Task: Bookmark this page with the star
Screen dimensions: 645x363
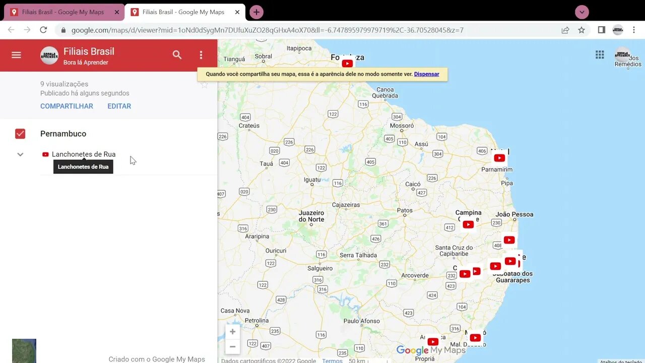Action: point(582,30)
